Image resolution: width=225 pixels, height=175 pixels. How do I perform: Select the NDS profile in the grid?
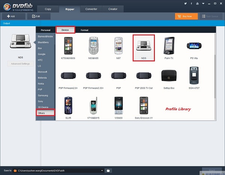click(144, 48)
